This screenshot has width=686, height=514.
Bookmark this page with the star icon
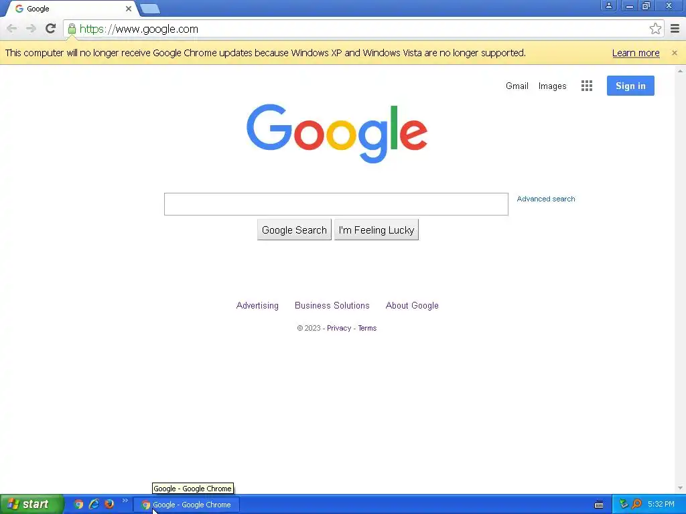655,29
